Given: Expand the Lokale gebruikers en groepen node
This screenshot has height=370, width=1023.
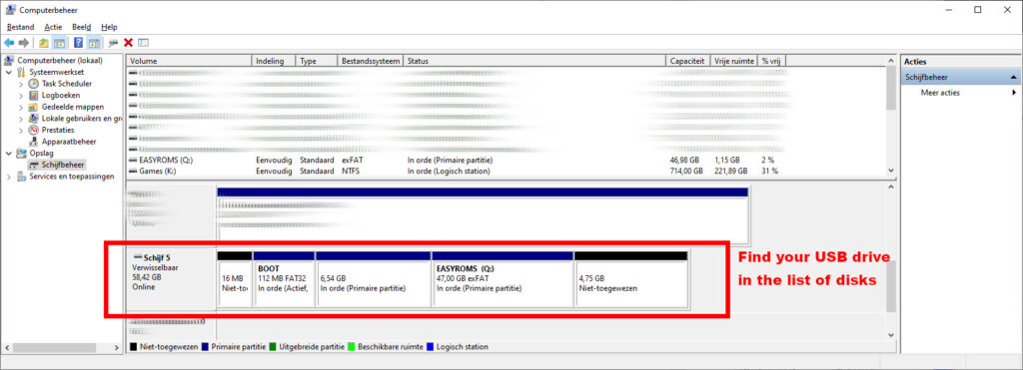Looking at the screenshot, I should coord(21,119).
